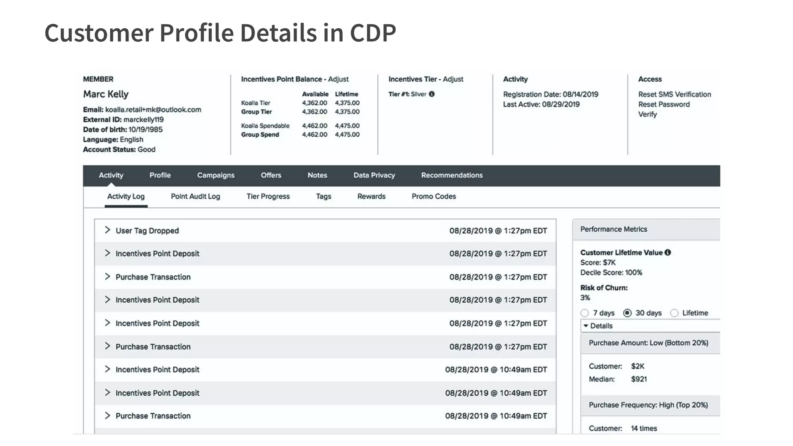
Task: Expand the first Purchase Transaction row
Action: [x=108, y=276]
